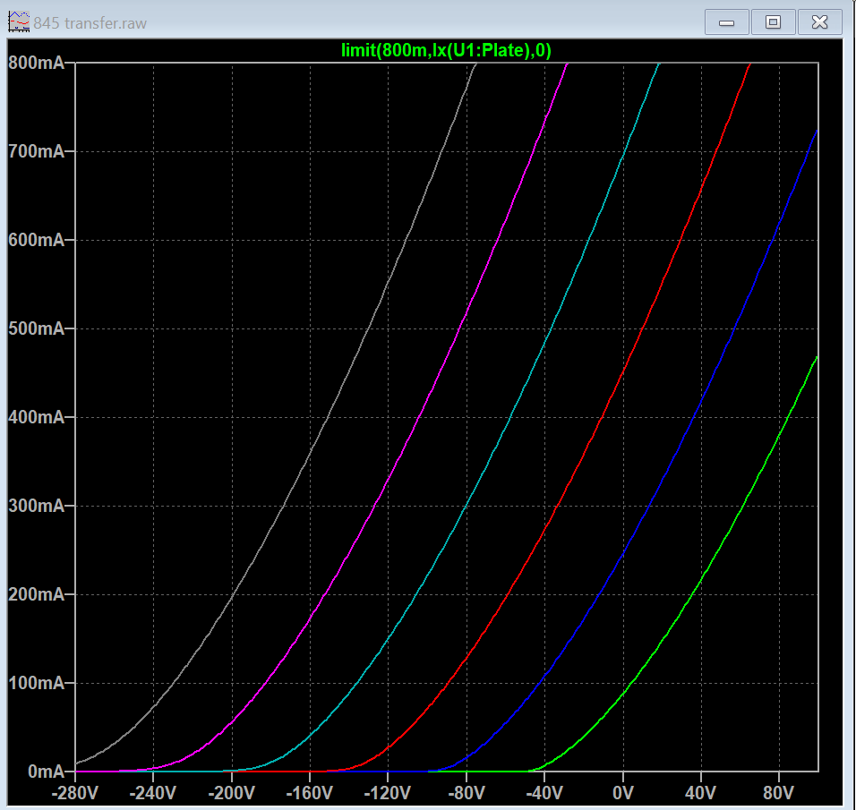856x810 pixels.
Task: Click the 100mA vertical axis label
Action: 37,683
